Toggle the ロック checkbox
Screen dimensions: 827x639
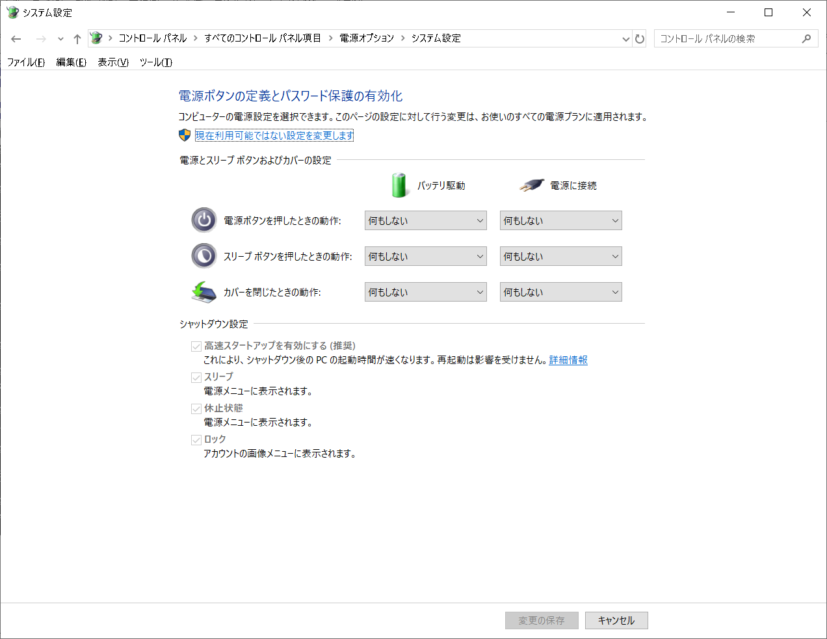[196, 439]
